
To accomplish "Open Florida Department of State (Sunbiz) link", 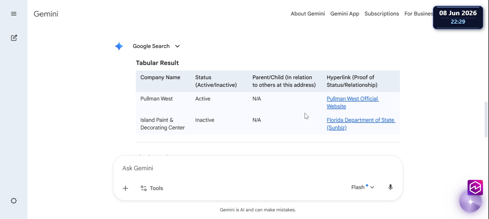I will click(361, 124).
